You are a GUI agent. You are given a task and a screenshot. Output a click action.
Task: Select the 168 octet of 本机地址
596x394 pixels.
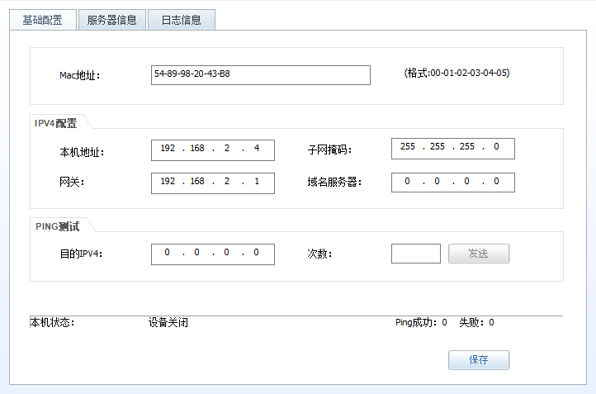197,149
